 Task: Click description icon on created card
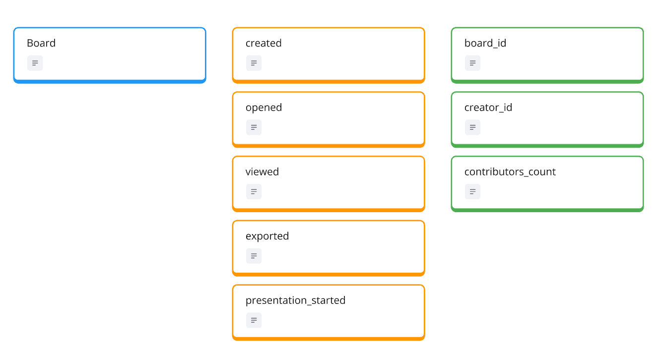click(254, 63)
